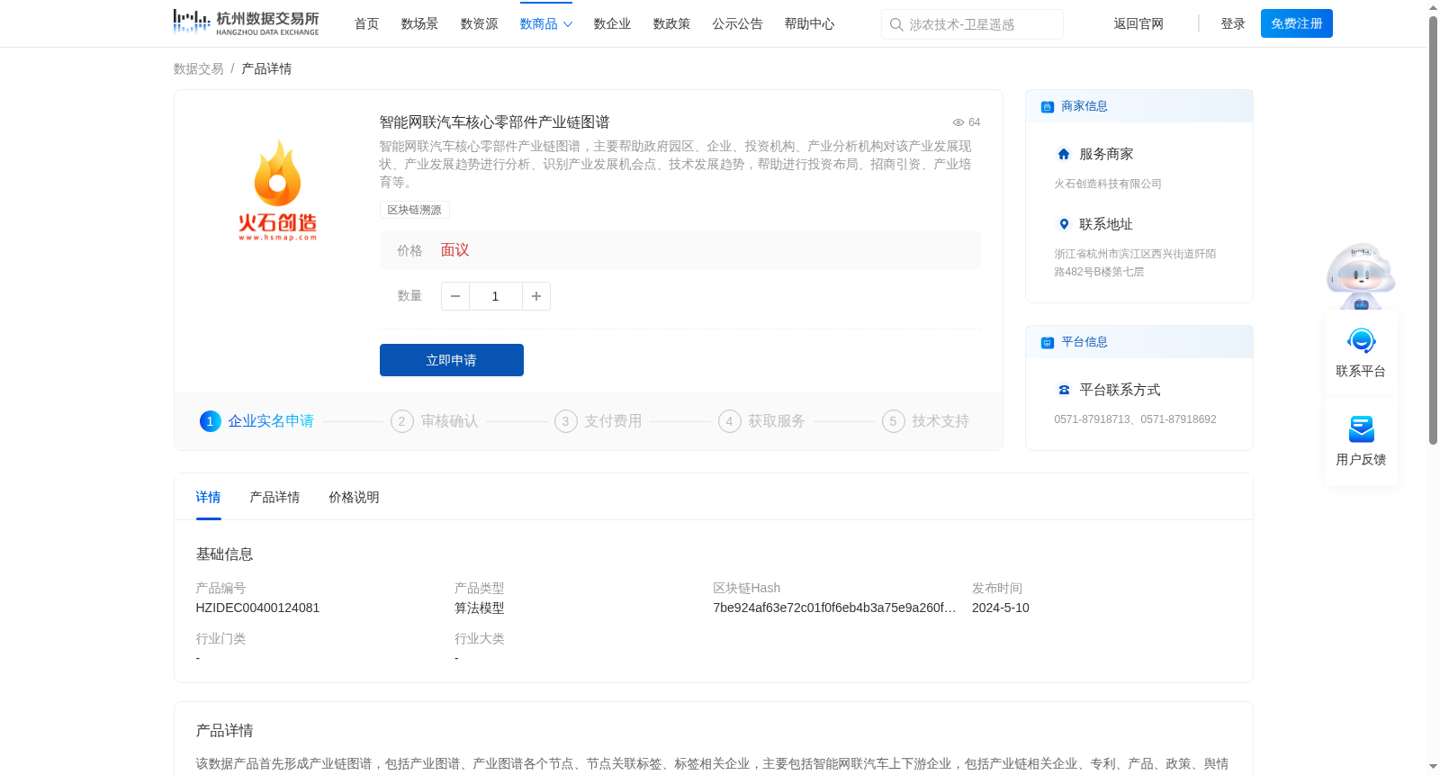
Task: Click the minus quantity button
Action: click(x=455, y=296)
